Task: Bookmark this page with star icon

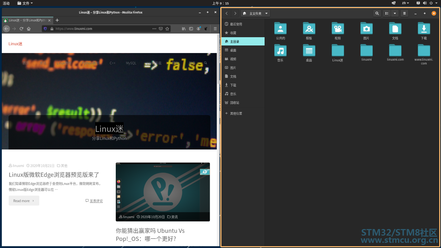Action: click(x=167, y=29)
